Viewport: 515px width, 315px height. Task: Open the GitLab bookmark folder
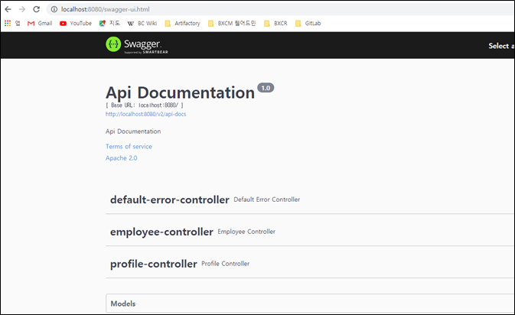point(308,24)
